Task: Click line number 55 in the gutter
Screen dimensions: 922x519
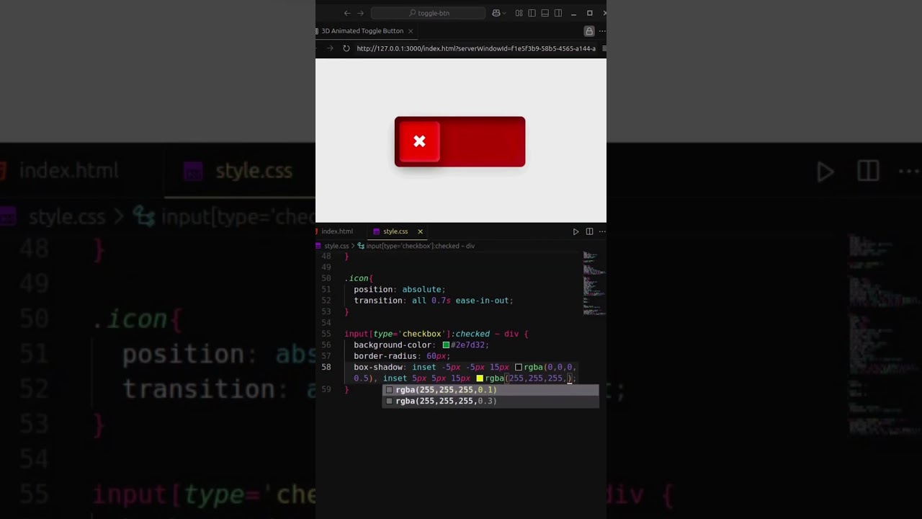Action: (x=326, y=334)
